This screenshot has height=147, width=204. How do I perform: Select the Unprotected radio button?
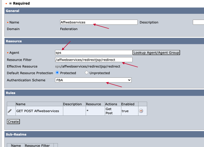(87, 73)
